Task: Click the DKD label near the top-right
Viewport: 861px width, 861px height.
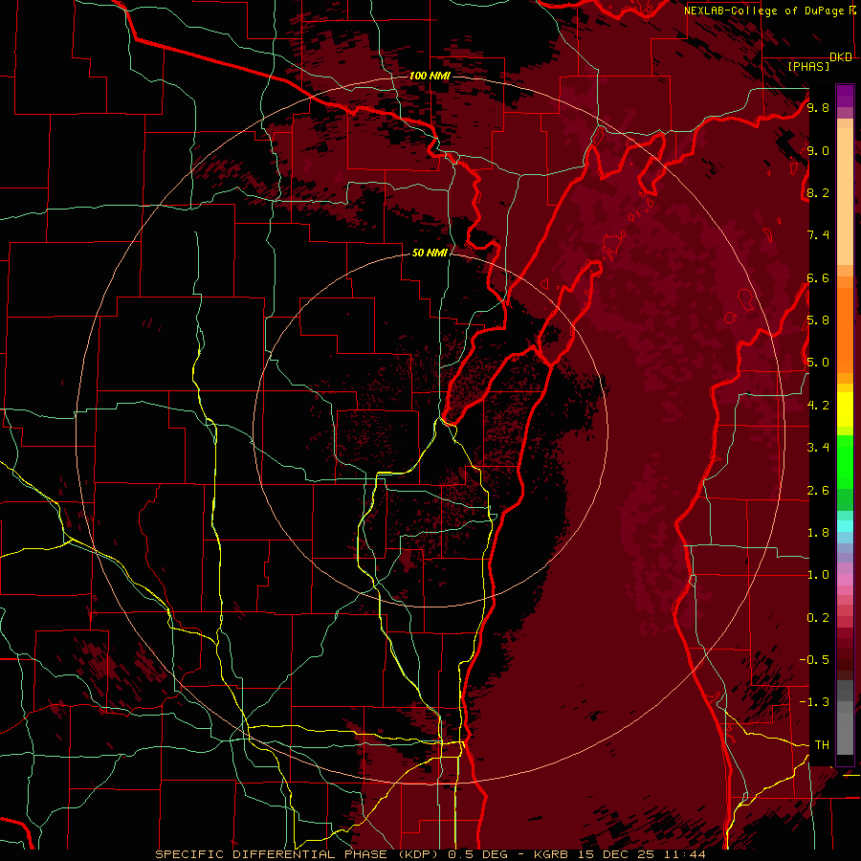Action: click(x=841, y=57)
